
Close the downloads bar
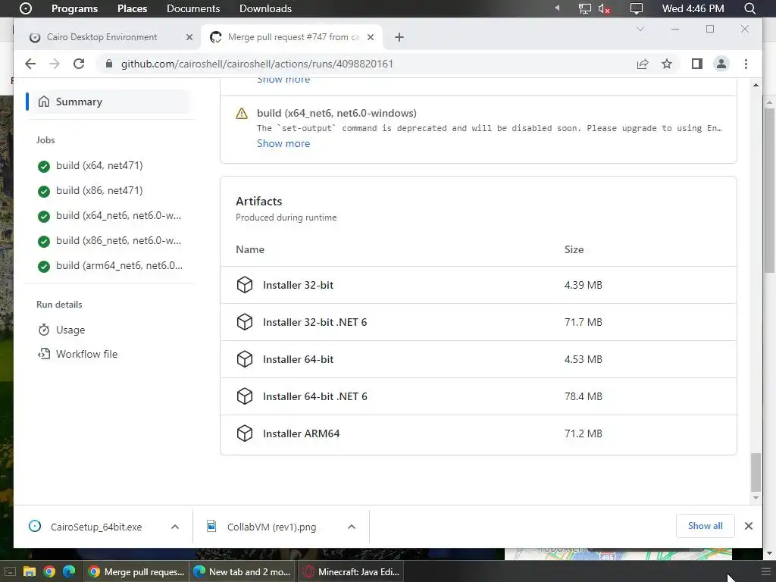748,526
